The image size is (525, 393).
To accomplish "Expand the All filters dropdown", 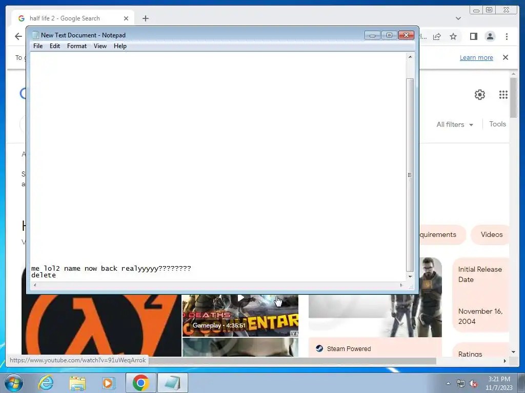I will coord(455,124).
